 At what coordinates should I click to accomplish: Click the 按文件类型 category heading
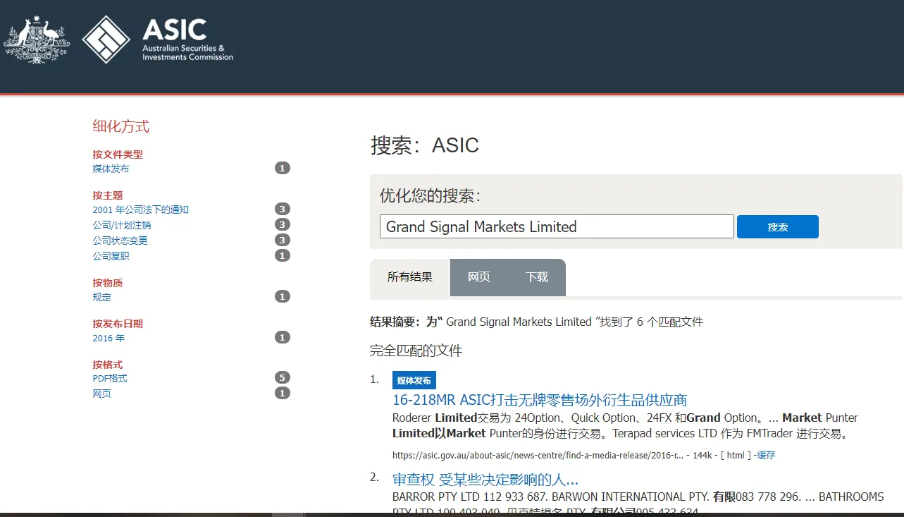118,154
